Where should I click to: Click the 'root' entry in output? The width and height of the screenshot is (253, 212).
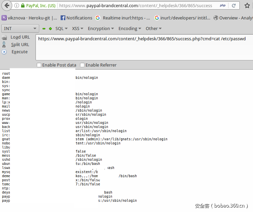[x=6, y=74]
